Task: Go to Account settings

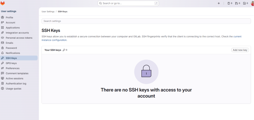Action: pyautogui.click(x=10, y=22)
